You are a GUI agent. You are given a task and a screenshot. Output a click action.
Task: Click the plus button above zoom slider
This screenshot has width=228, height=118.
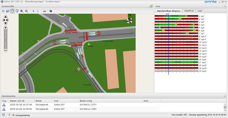pyautogui.click(x=5, y=28)
